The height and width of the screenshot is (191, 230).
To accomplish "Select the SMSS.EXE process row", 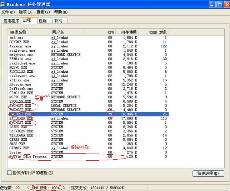I will point(88,144).
